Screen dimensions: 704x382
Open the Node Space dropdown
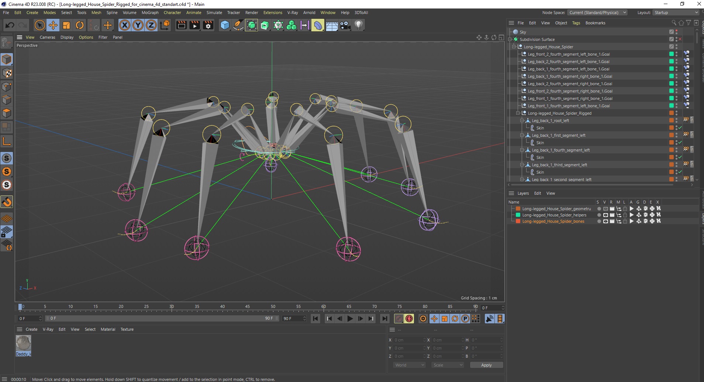click(597, 13)
